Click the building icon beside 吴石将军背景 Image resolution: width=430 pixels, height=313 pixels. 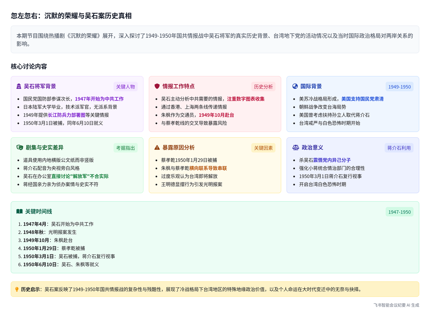tap(19, 86)
